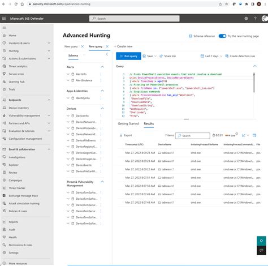Expand Actions & submissions section
The image size is (268, 266).
pyautogui.click(x=49, y=59)
